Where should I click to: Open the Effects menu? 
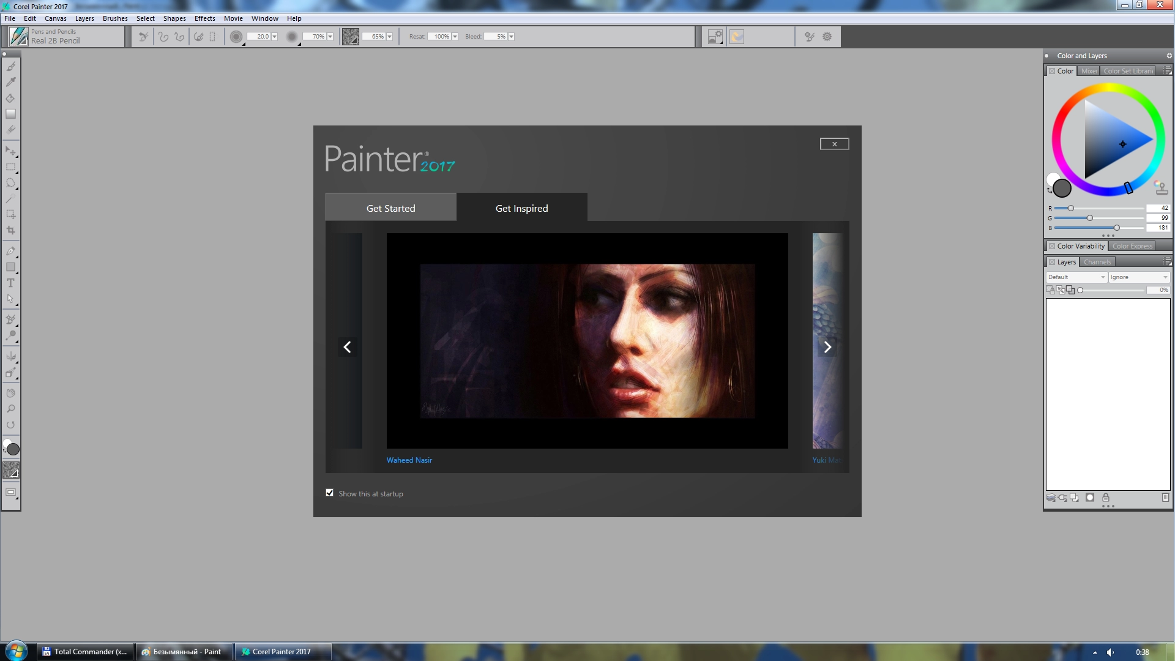pyautogui.click(x=204, y=18)
